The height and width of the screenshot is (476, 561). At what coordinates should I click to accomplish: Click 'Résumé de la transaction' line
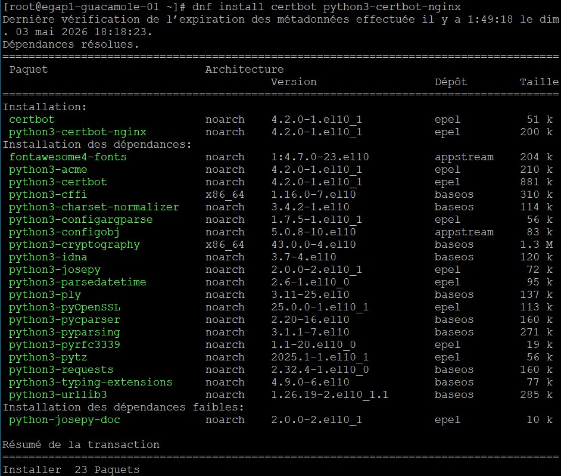(81, 445)
